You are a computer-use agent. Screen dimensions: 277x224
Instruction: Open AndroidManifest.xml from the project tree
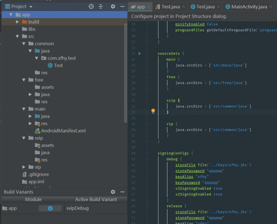(x=63, y=131)
